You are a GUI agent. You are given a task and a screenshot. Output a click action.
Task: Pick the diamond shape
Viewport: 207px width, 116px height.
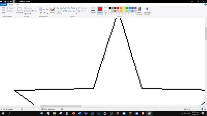tap(61, 8)
